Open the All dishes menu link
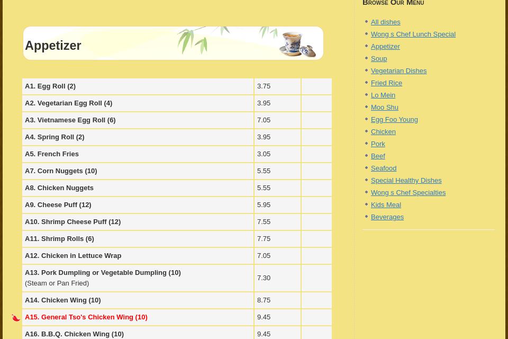This screenshot has height=339, width=508. (385, 22)
